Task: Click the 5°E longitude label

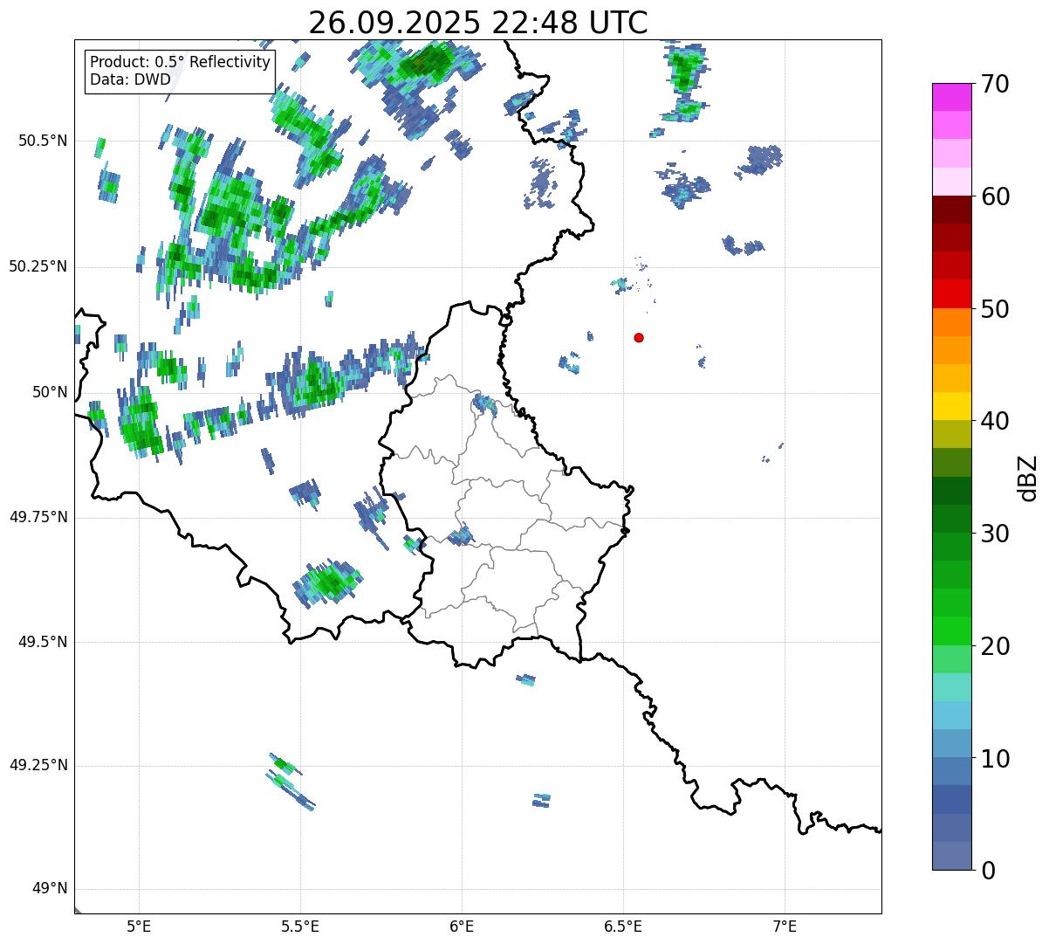Action: coord(139,926)
